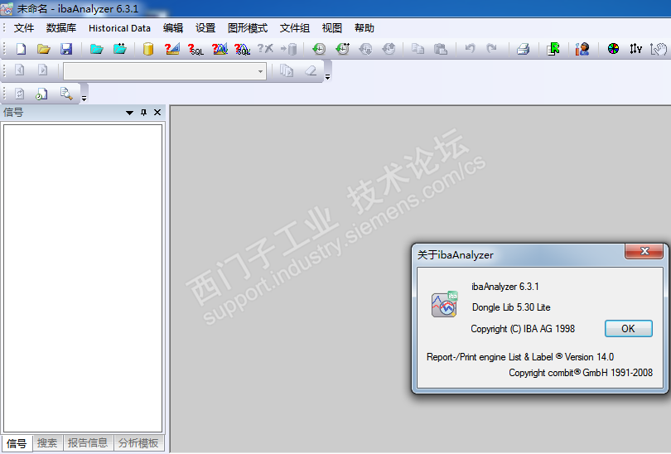
Task: Click the 'Copyright (C) IBA AG 1998' text
Action: pyautogui.click(x=523, y=329)
